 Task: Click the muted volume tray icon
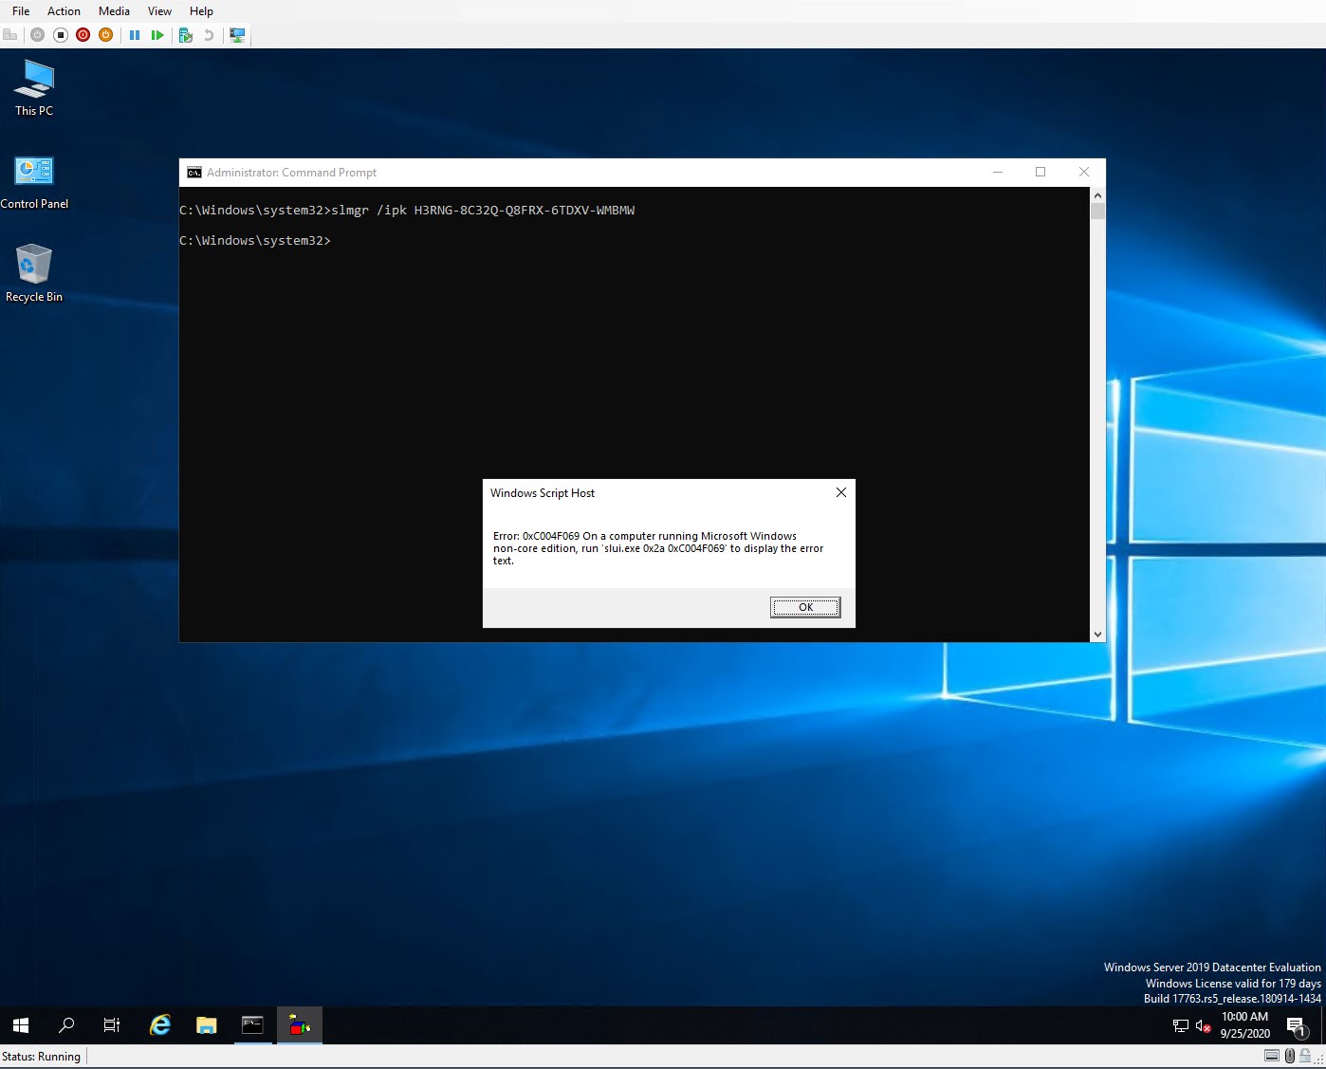pyautogui.click(x=1203, y=1025)
